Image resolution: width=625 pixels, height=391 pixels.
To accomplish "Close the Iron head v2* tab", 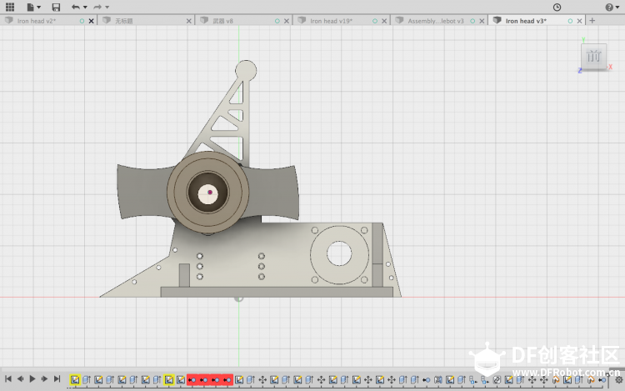I will (x=92, y=21).
